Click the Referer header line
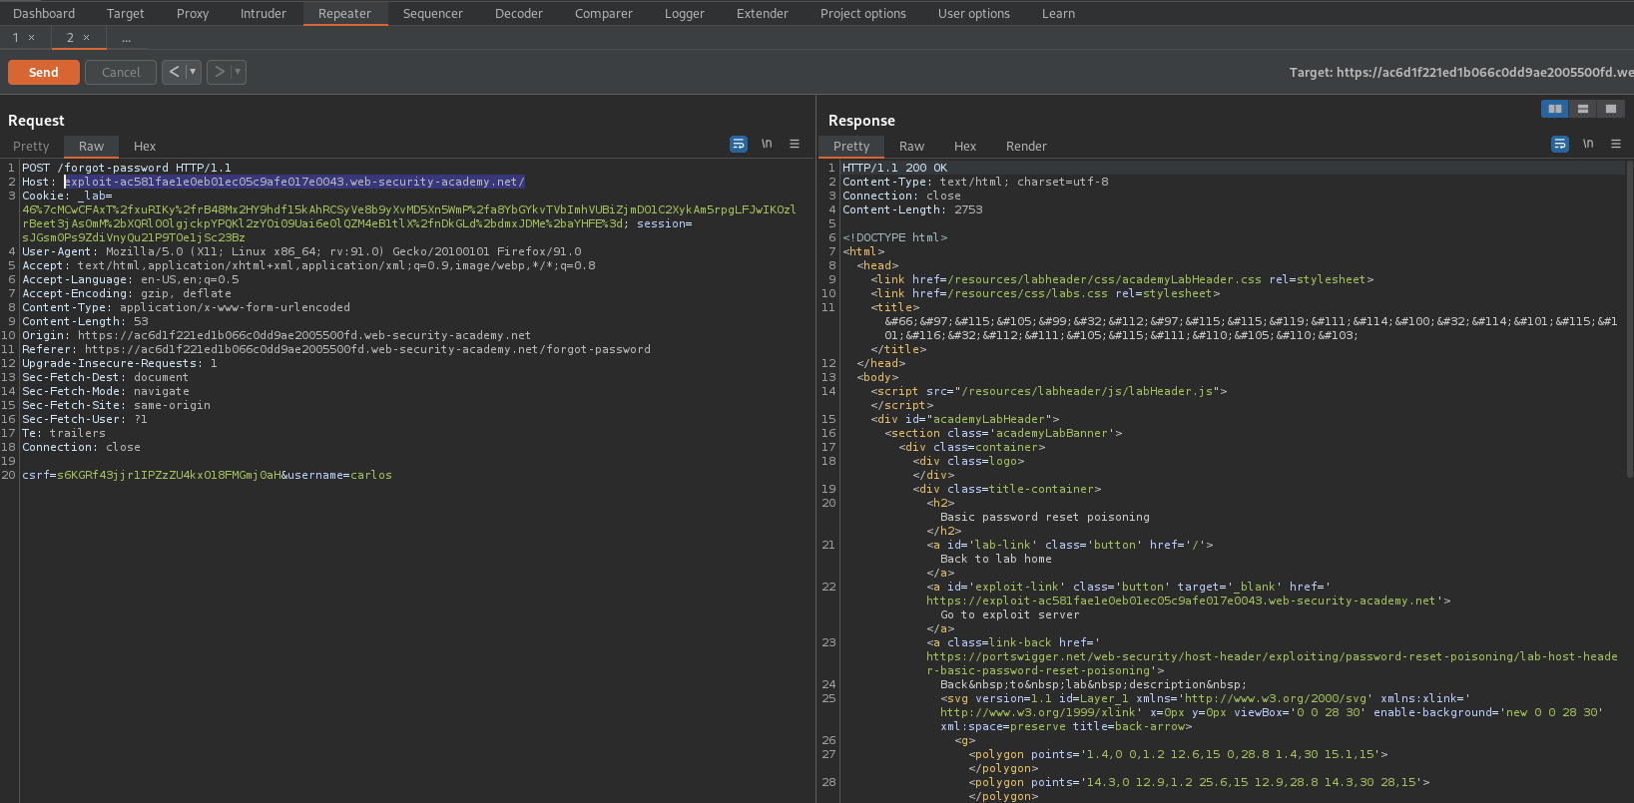1634x803 pixels. [336, 349]
